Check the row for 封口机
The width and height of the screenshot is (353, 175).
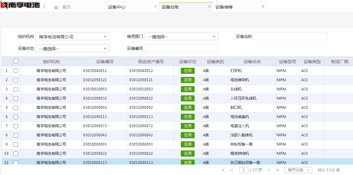[16, 107]
